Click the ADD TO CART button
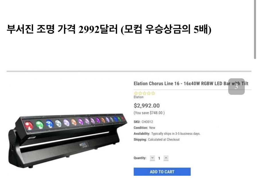Viewport: 258px width, 190px height. coord(162,172)
